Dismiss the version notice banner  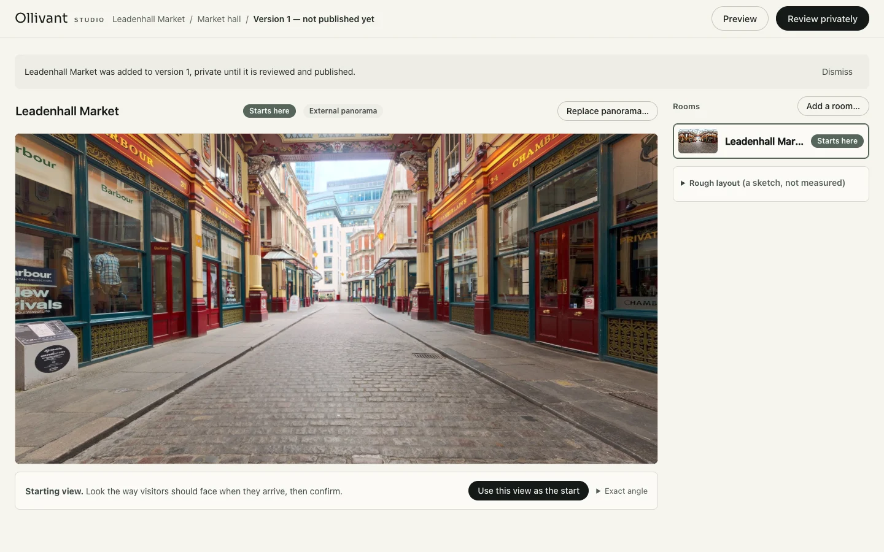coord(837,72)
